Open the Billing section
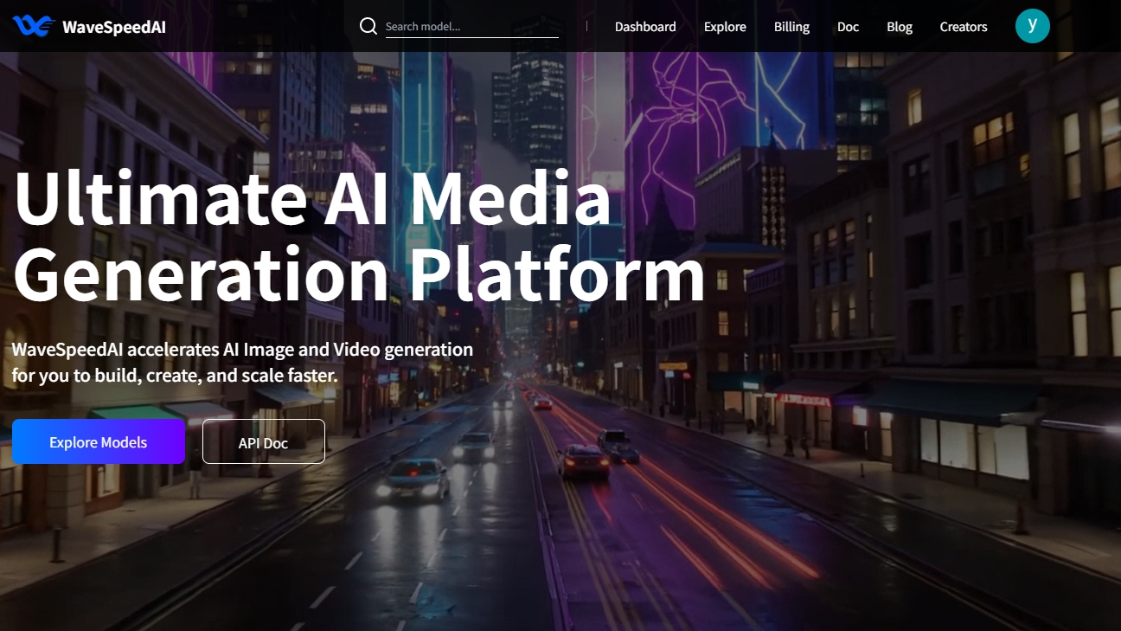This screenshot has height=631, width=1121. [791, 27]
